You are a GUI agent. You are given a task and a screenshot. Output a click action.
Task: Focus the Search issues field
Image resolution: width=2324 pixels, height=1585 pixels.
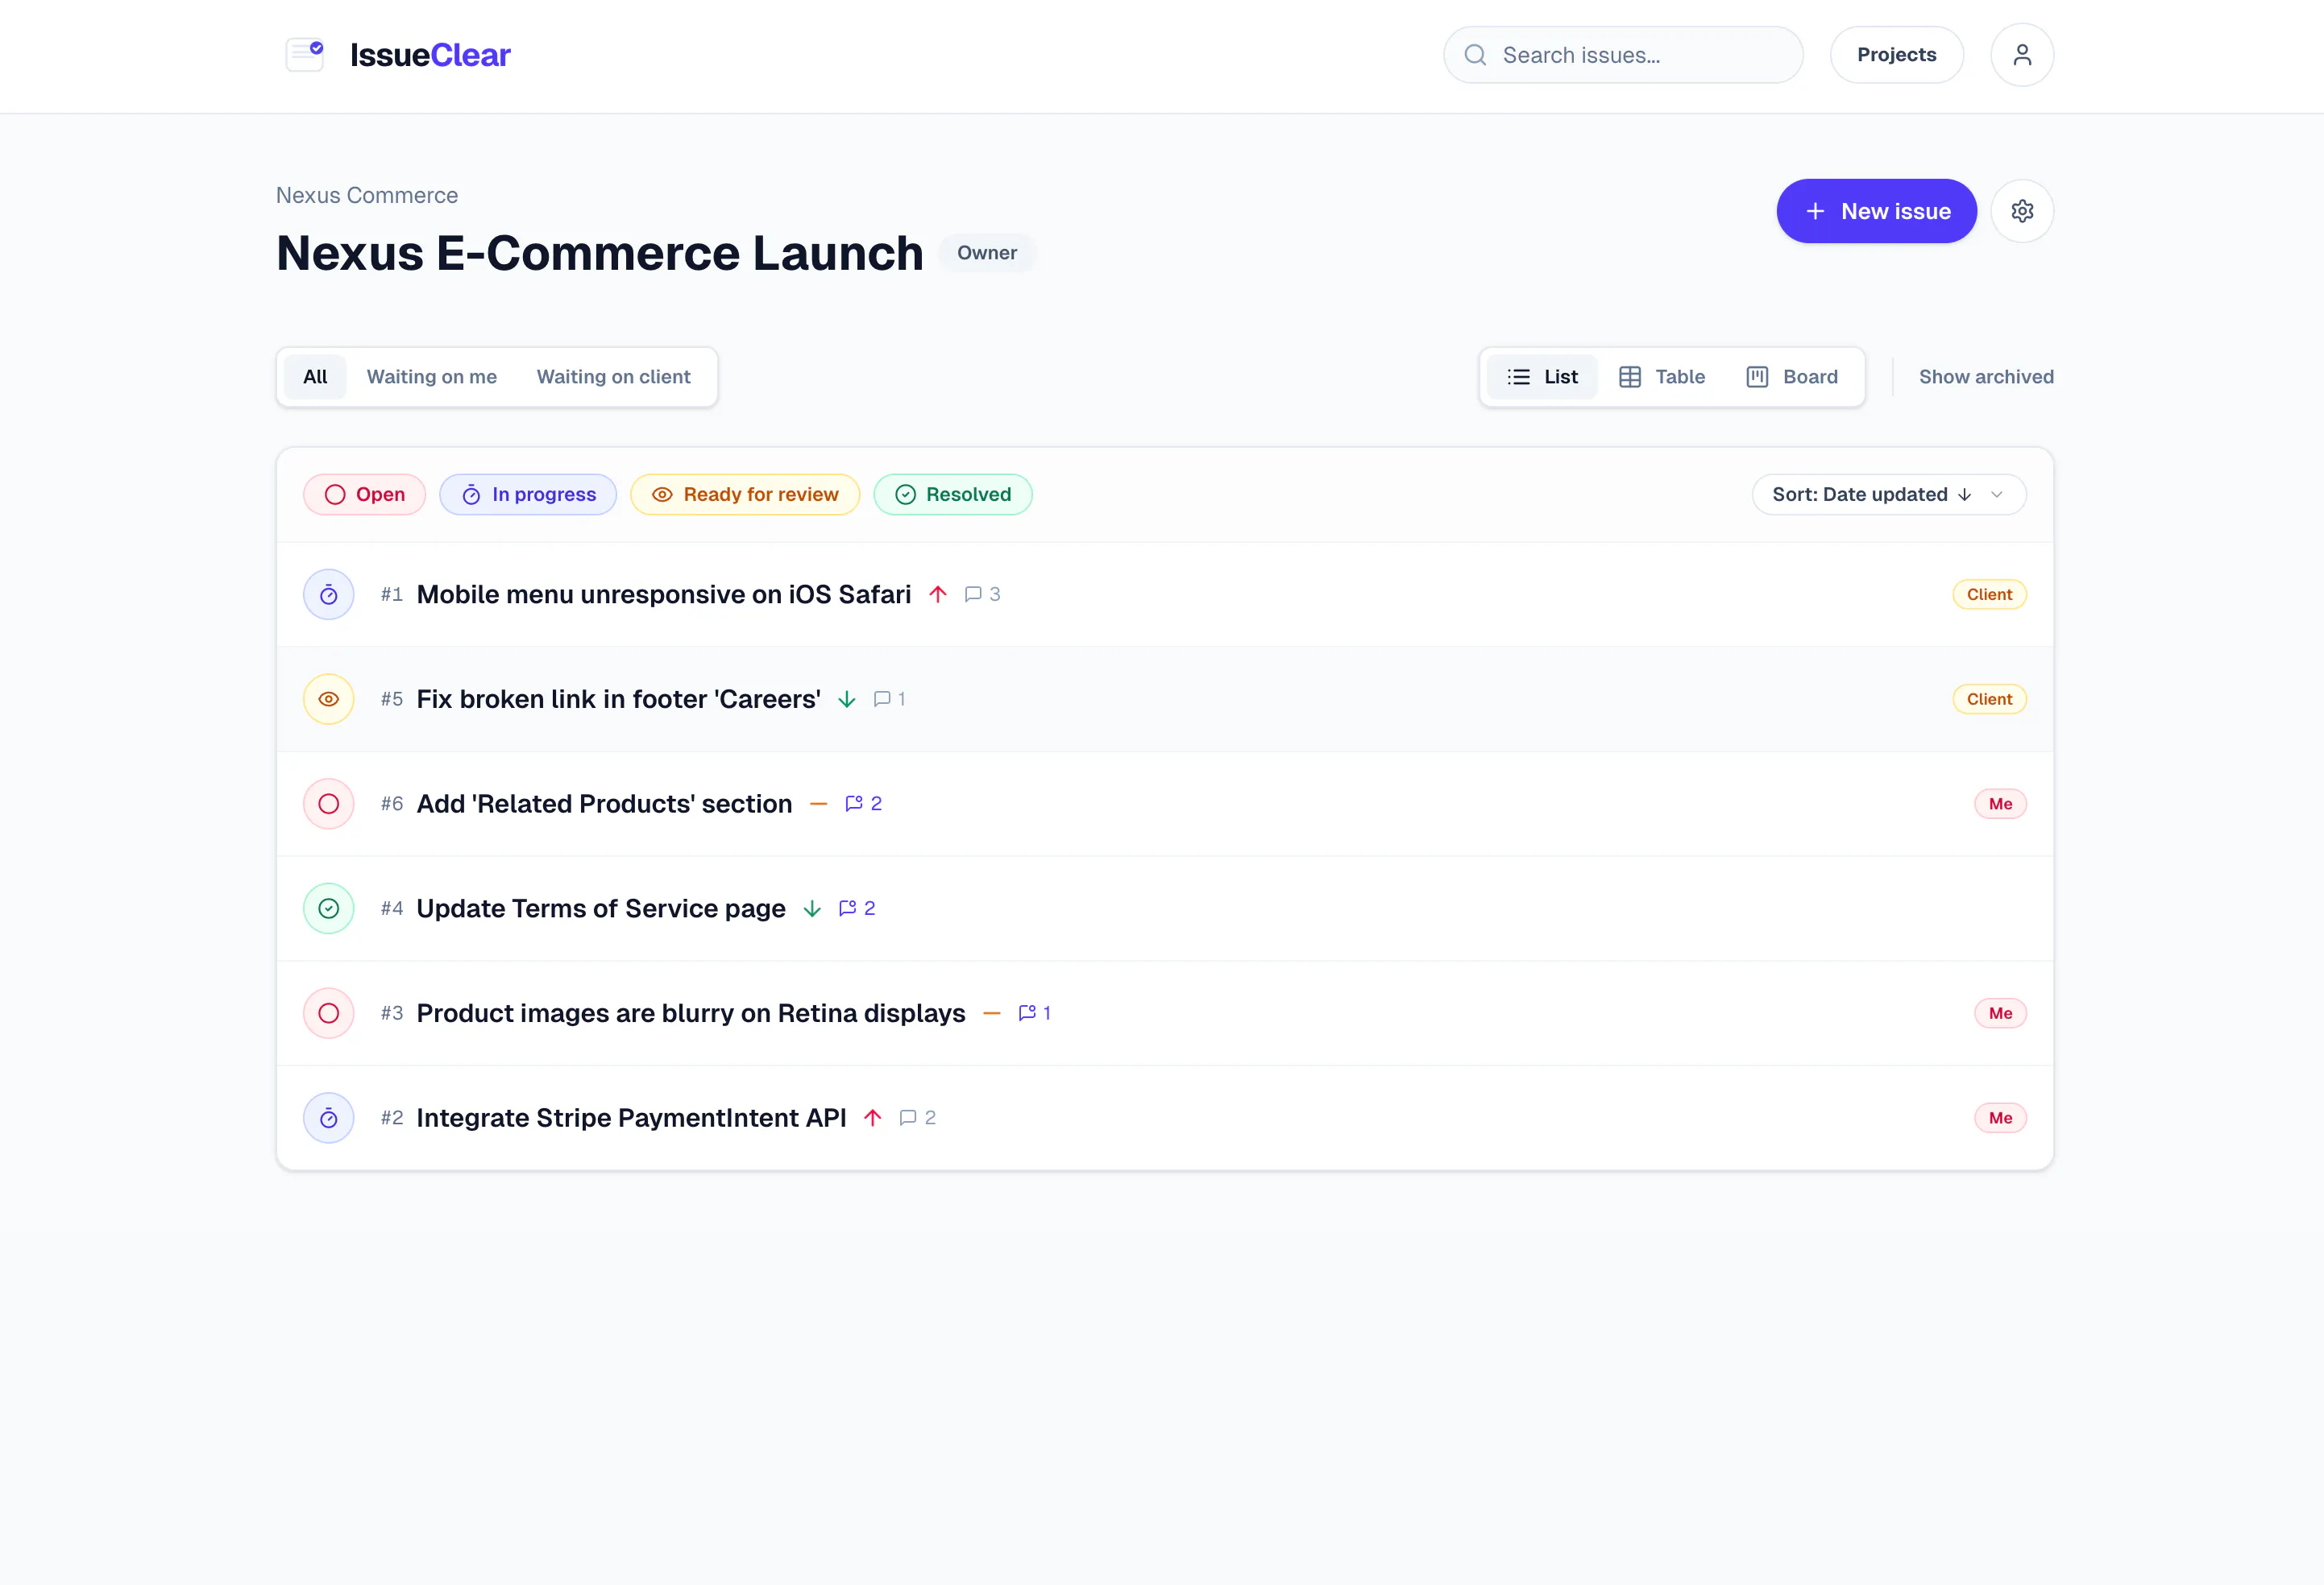[1622, 55]
